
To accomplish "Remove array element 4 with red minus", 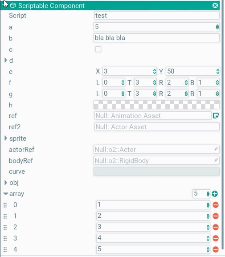I will click(x=216, y=249).
